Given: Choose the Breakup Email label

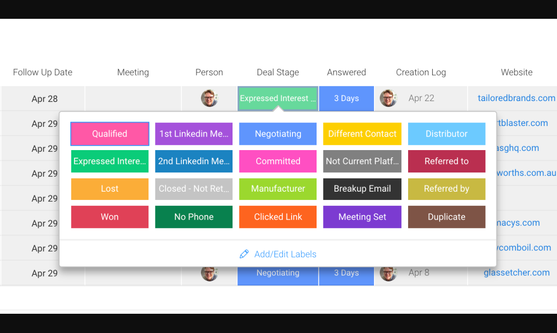Looking at the screenshot, I should click(362, 189).
